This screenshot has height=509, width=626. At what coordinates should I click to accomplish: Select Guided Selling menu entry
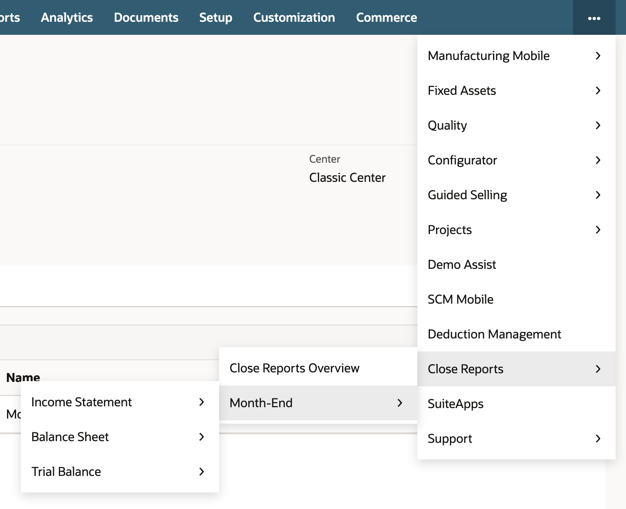pos(516,195)
